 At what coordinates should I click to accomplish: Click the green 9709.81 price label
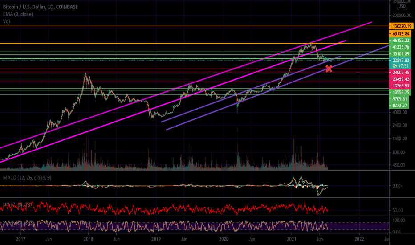click(399, 99)
